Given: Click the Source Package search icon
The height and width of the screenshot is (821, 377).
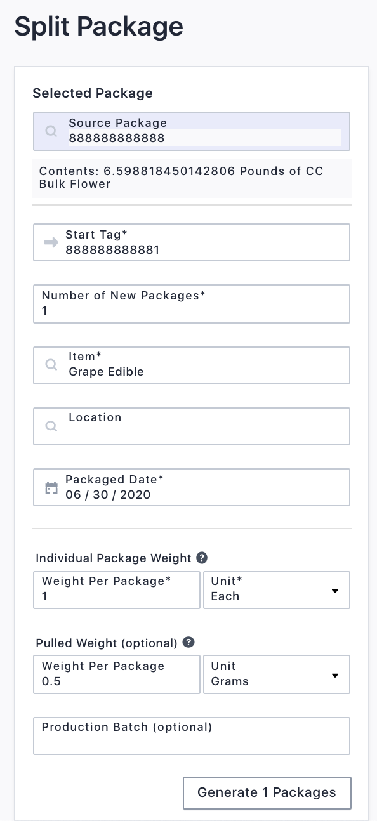Looking at the screenshot, I should click(x=51, y=131).
